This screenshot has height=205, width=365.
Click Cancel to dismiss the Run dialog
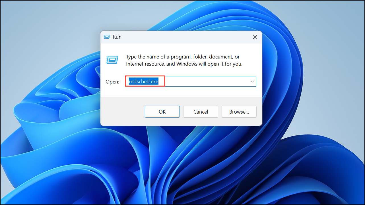[201, 111]
